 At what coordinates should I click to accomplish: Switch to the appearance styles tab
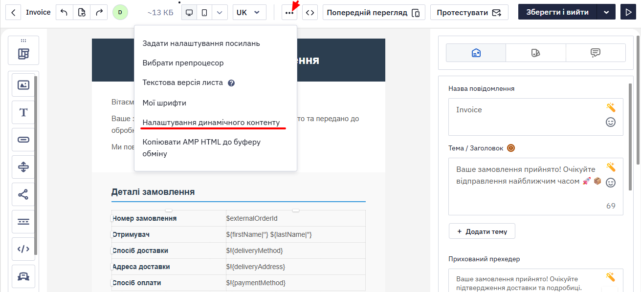535,53
